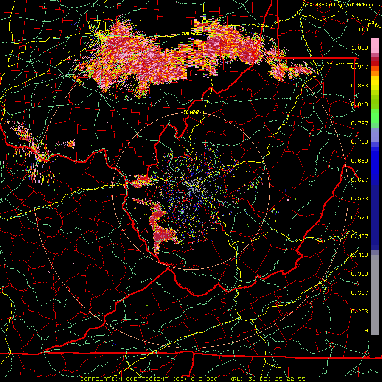Click the 0.680 scale value

[x=360, y=161]
